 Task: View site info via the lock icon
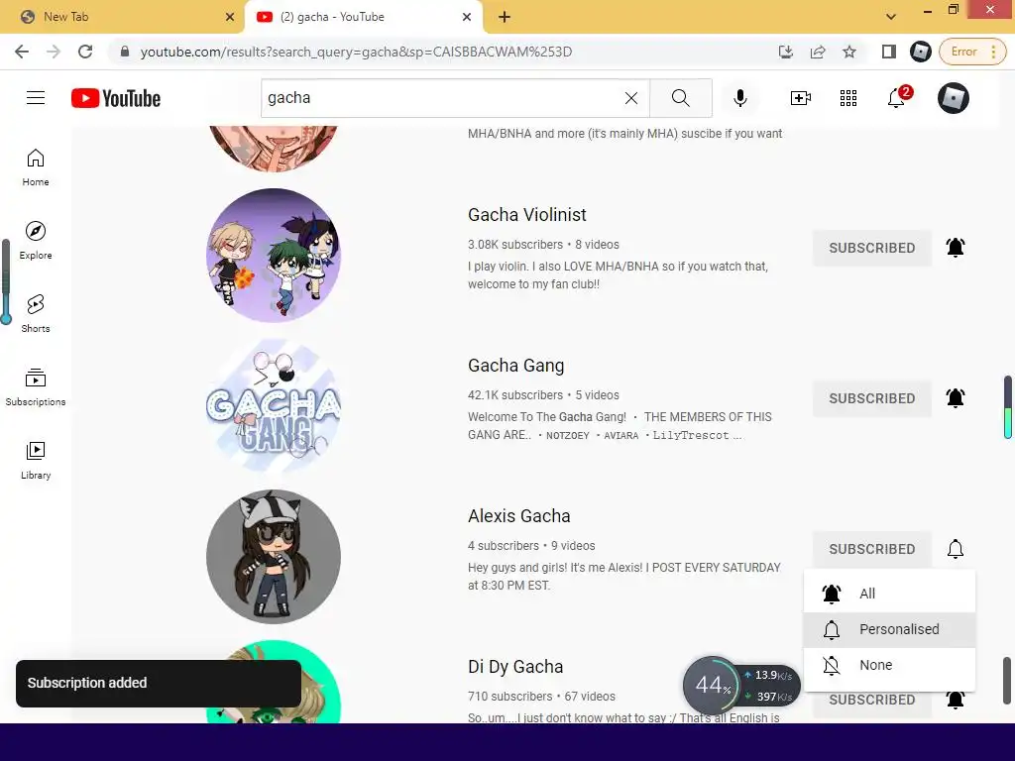click(x=125, y=52)
